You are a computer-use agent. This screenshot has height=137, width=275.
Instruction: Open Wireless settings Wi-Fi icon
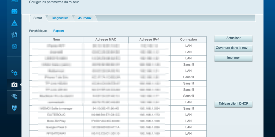[14, 97]
